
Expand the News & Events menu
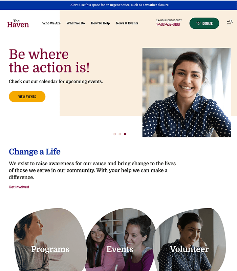[127, 23]
